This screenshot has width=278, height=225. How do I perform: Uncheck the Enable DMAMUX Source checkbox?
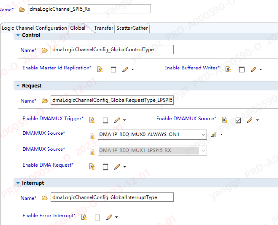tap(238, 120)
